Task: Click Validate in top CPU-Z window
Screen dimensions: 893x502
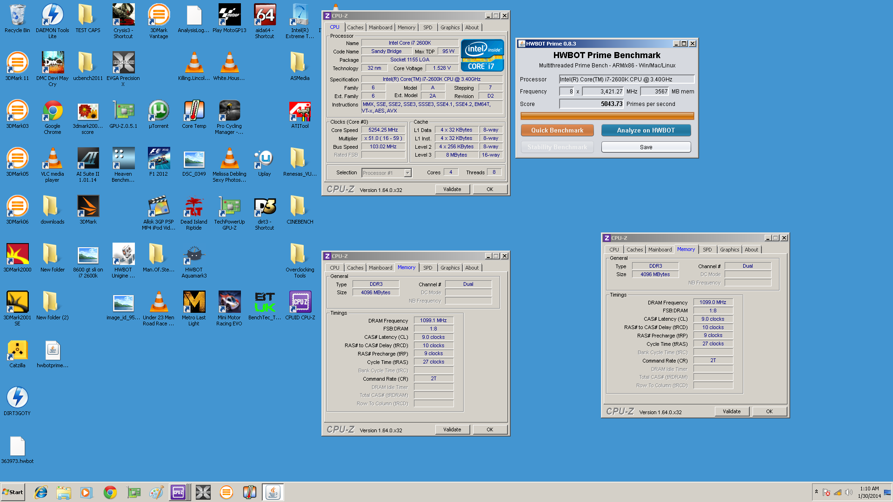Action: 452,189
